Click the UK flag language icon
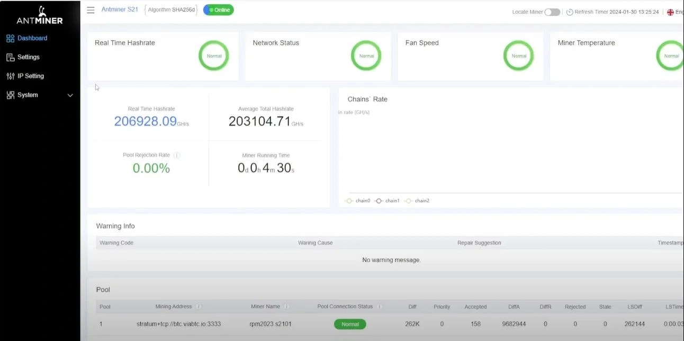The image size is (684, 341). 670,12
